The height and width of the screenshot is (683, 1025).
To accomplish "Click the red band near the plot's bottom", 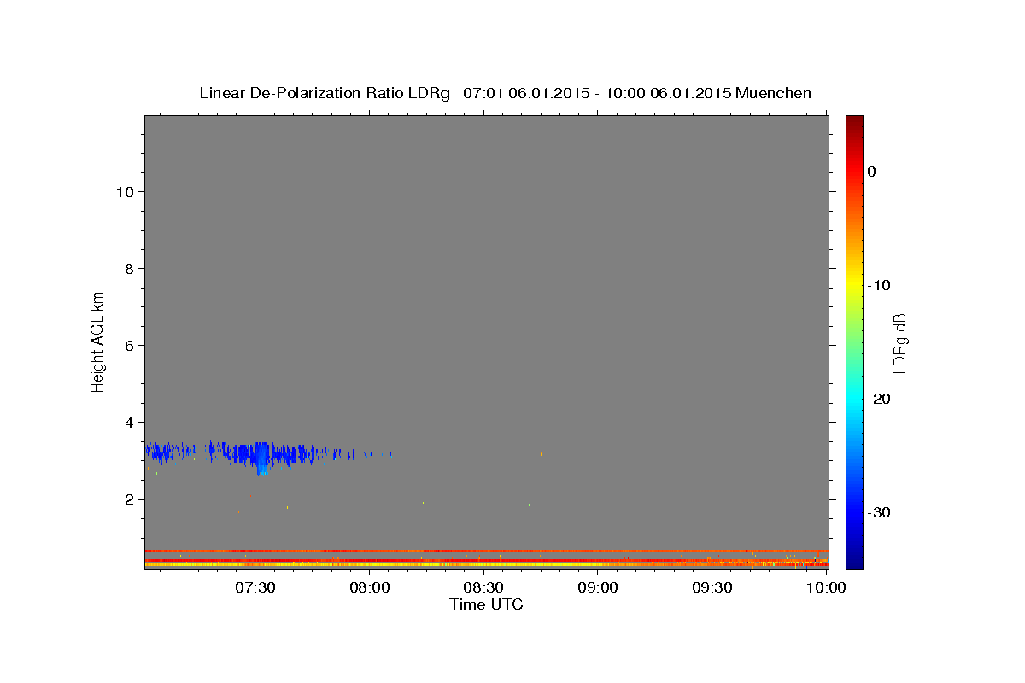I will point(486,551).
